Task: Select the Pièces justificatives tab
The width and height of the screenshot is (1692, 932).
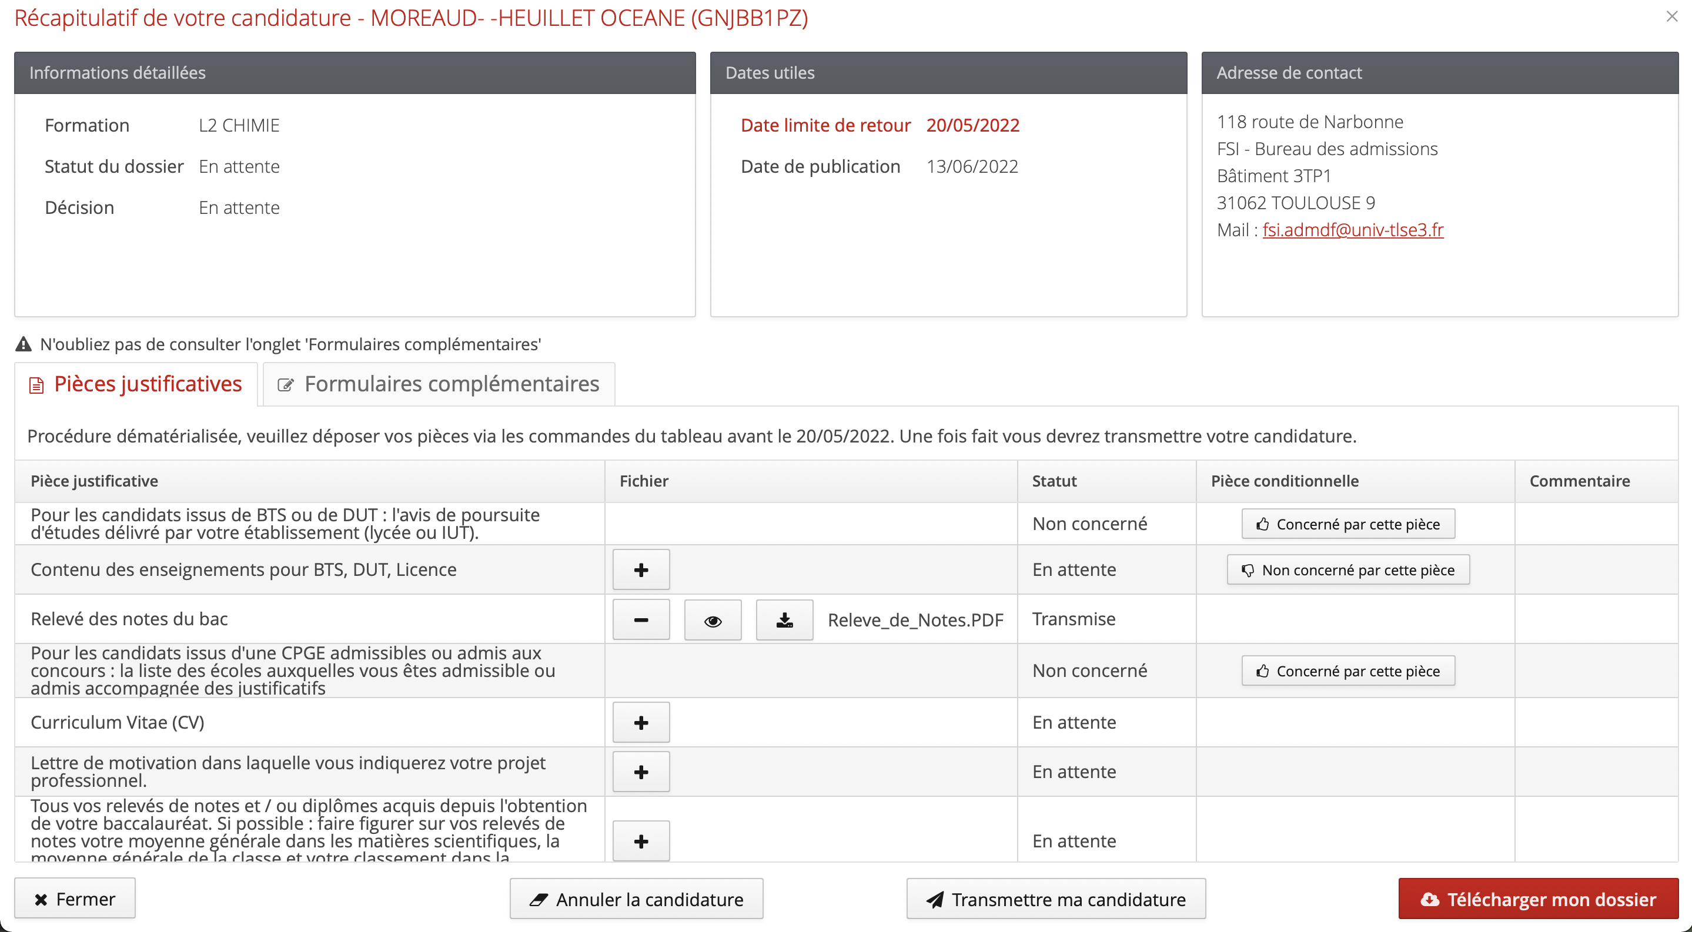Action: (x=136, y=384)
